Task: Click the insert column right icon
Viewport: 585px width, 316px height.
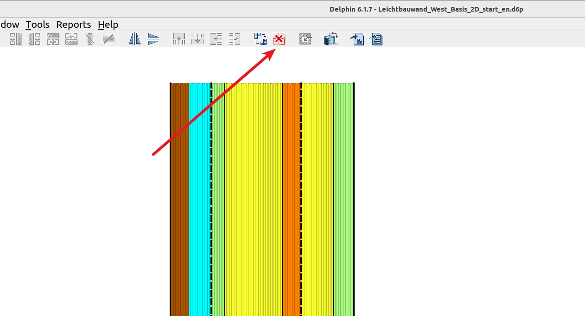Action: (x=34, y=39)
